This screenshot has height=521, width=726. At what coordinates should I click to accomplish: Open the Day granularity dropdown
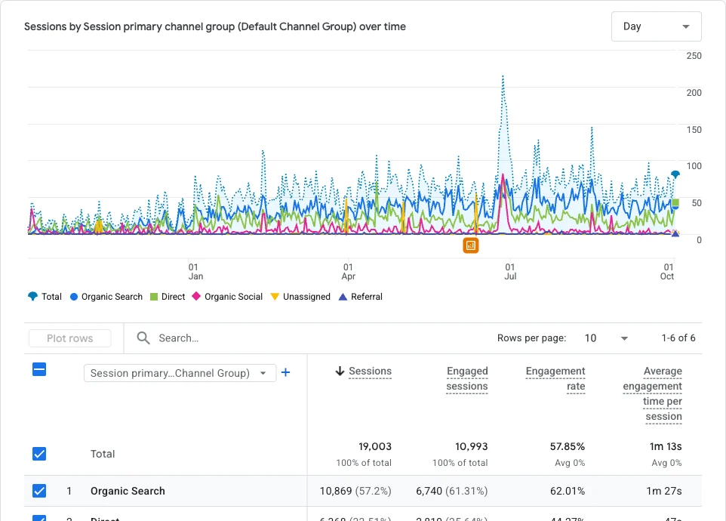[656, 26]
